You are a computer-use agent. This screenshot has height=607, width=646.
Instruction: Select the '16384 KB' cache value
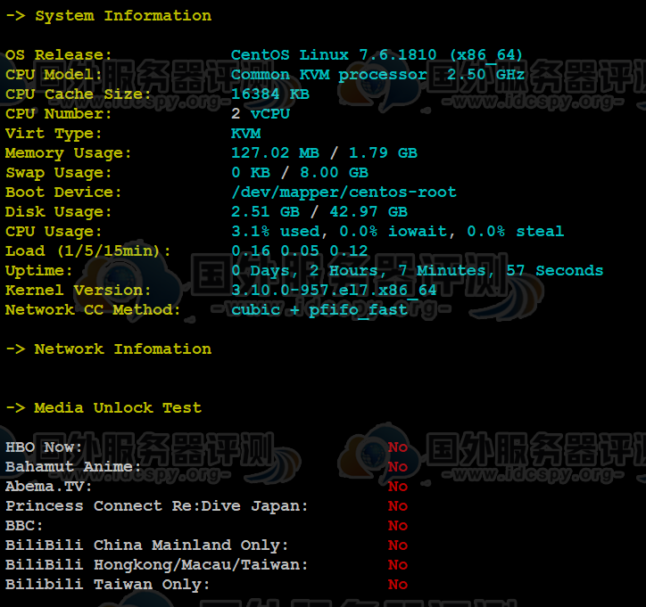270,94
